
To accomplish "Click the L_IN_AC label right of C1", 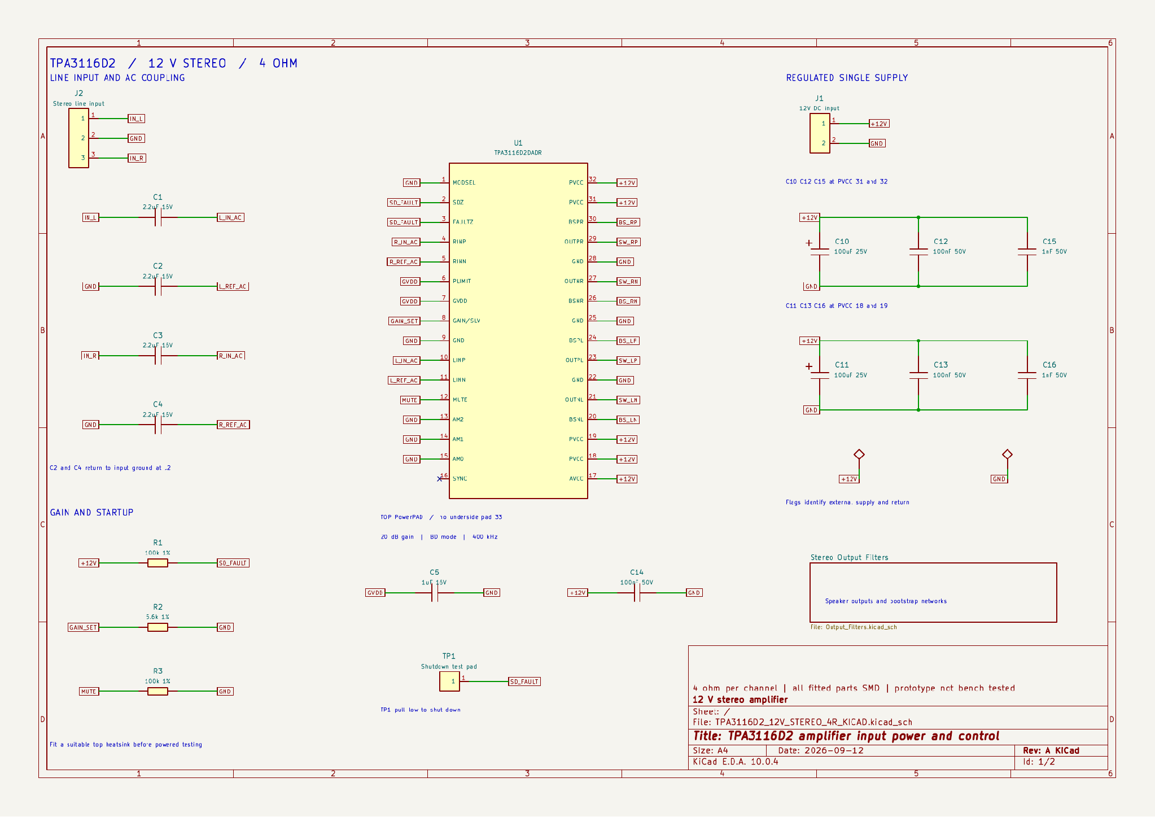I will coord(231,217).
